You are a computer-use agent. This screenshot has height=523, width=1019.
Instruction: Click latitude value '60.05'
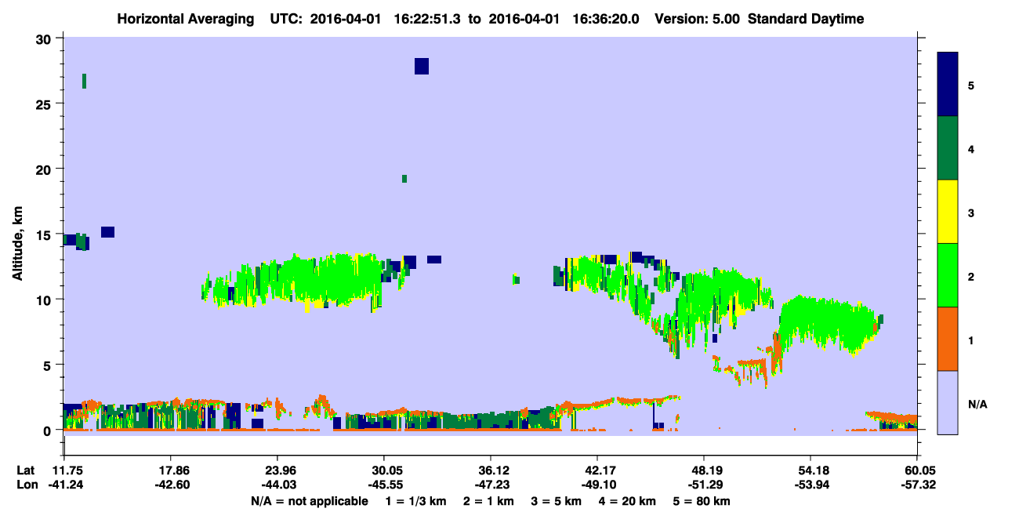917,470
